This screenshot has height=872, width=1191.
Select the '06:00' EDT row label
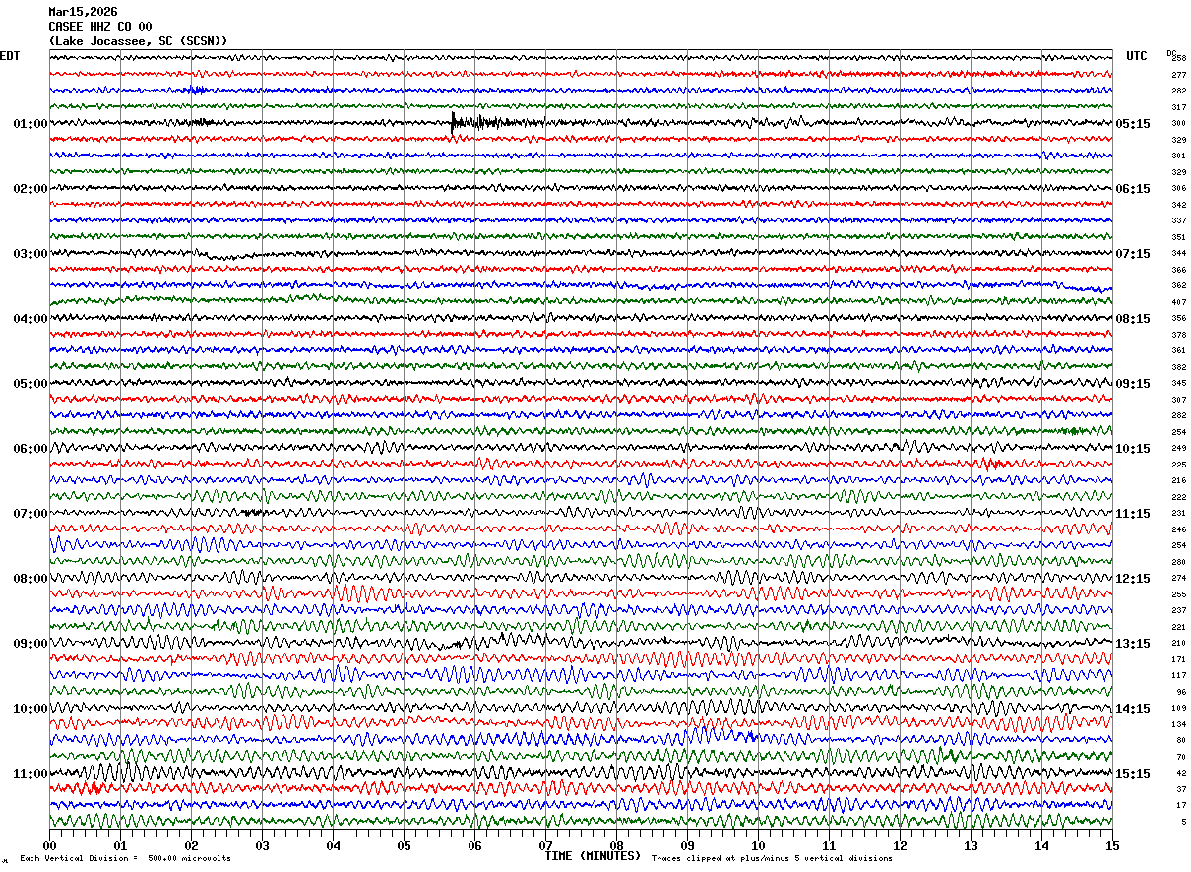click(x=31, y=449)
